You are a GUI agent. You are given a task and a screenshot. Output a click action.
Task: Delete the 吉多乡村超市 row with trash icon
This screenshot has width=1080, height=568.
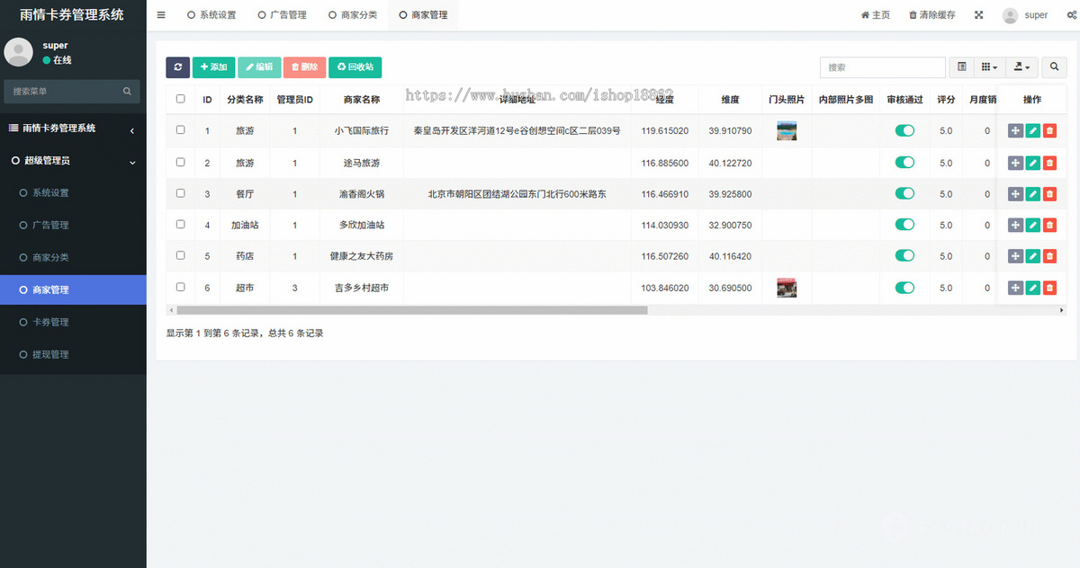point(1049,288)
